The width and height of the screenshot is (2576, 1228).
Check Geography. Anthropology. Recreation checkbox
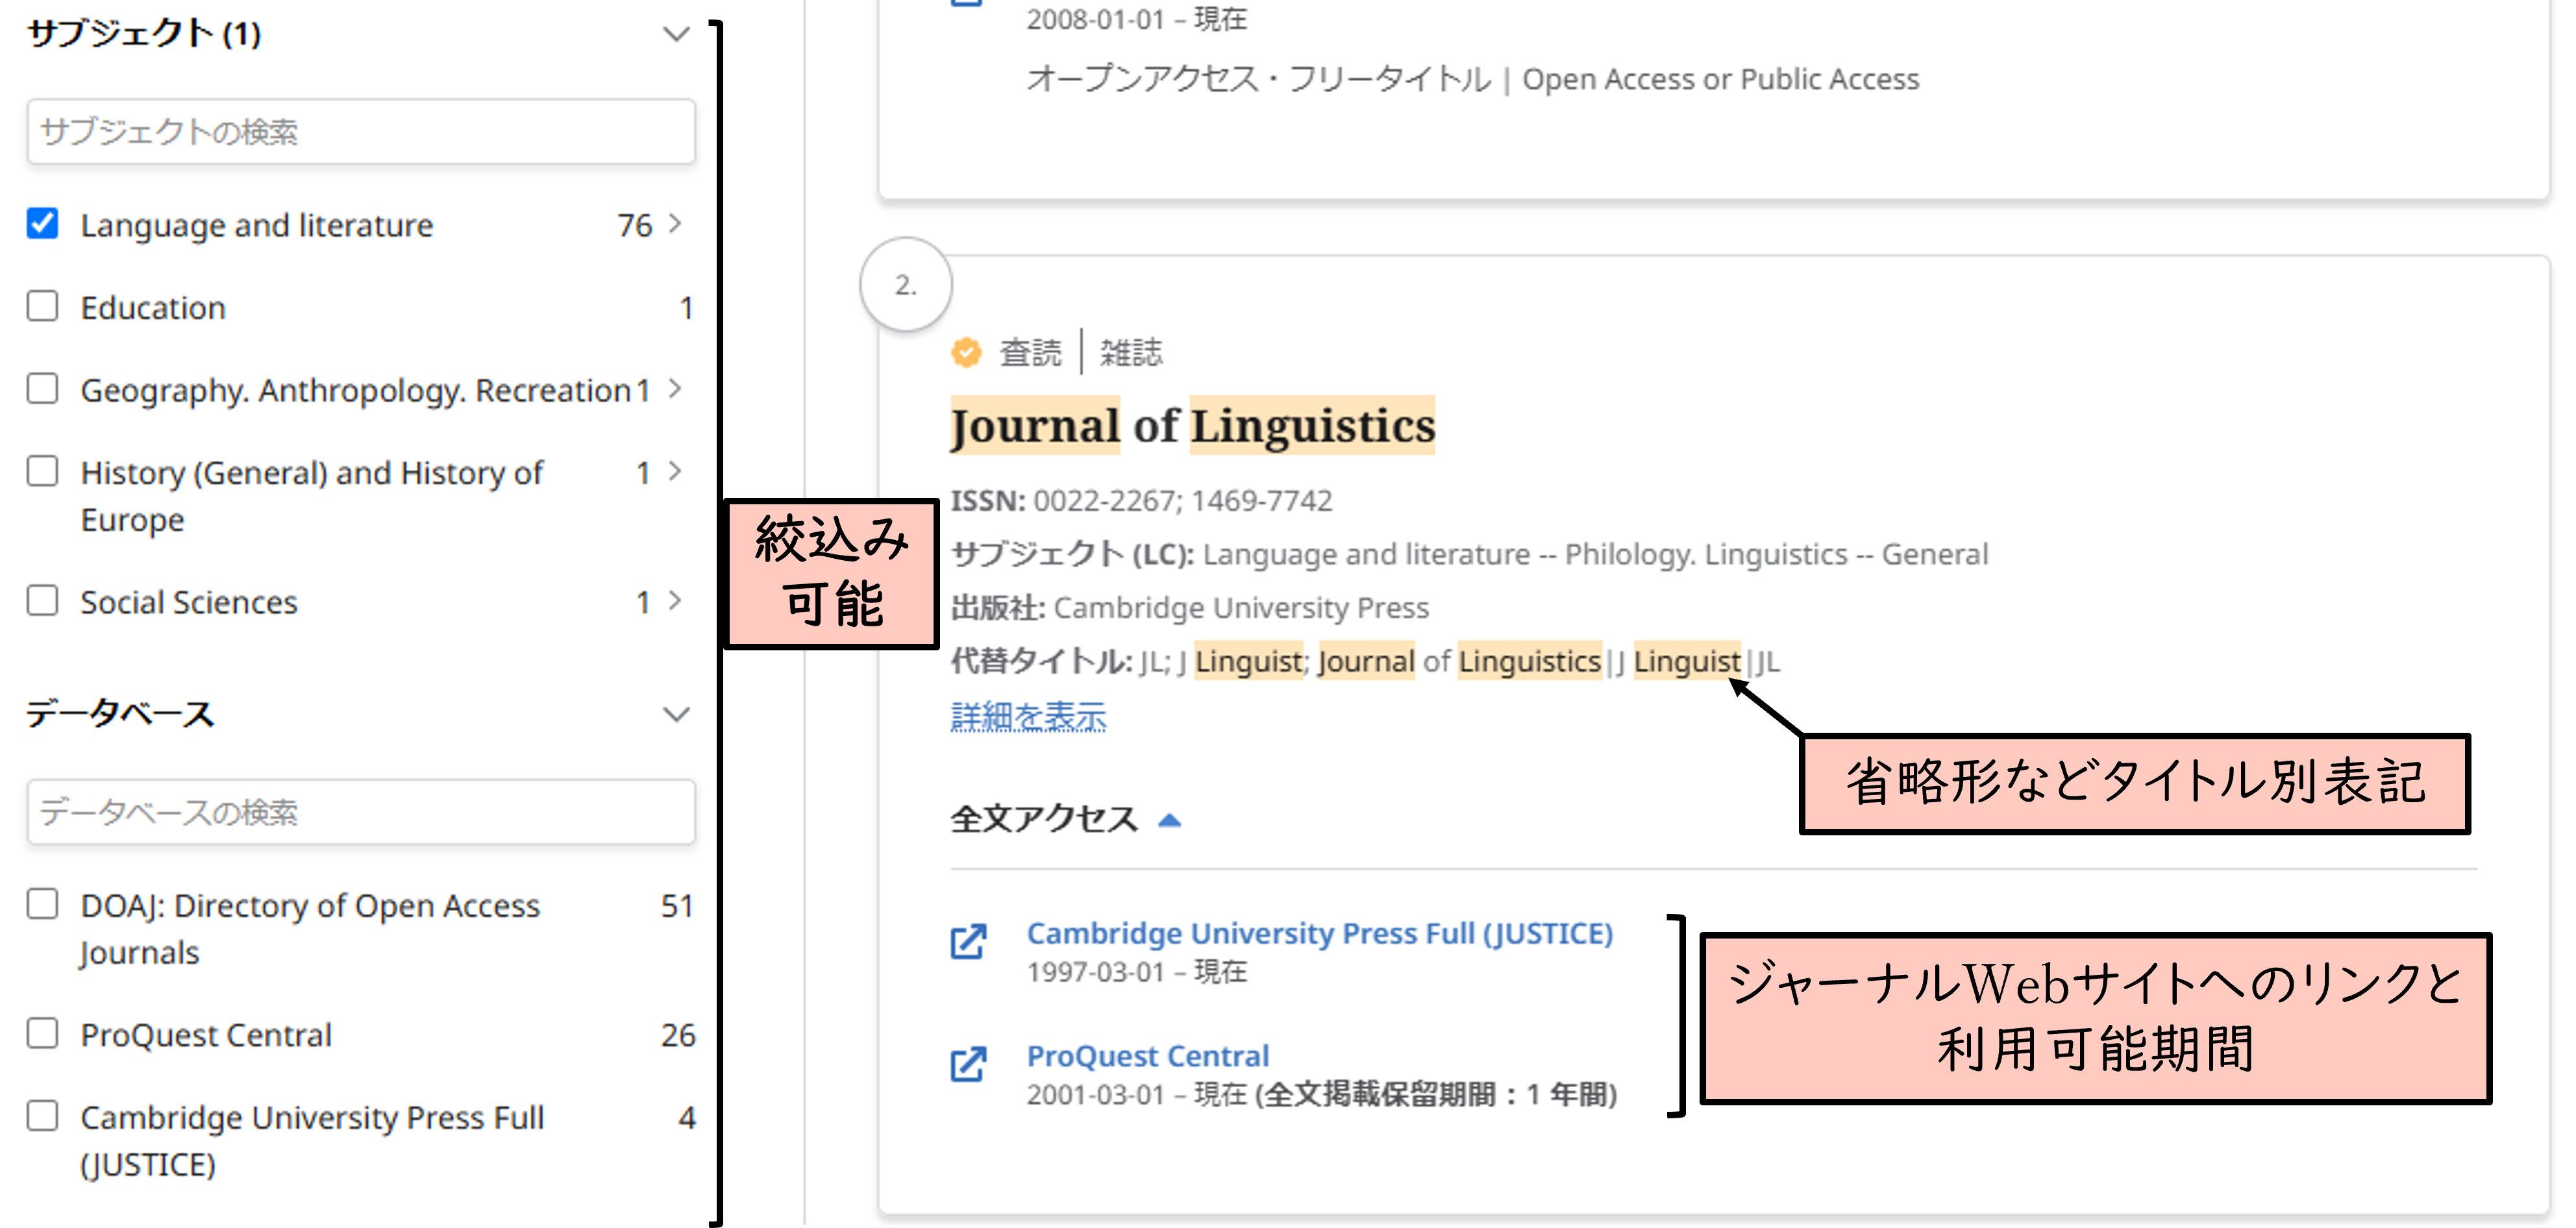tap(42, 388)
